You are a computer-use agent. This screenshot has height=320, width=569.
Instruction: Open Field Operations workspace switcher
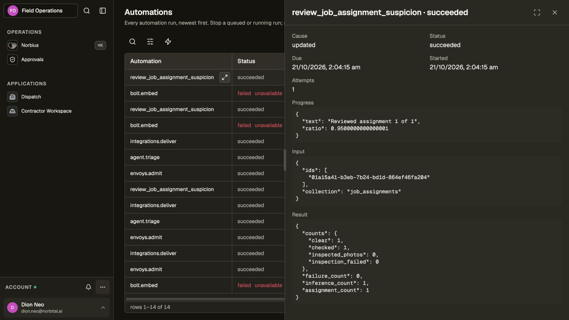40,11
